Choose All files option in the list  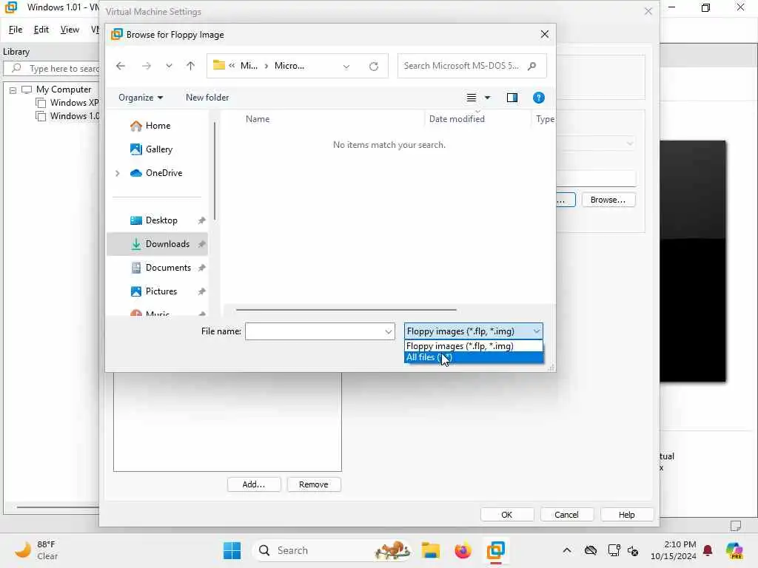coord(473,357)
